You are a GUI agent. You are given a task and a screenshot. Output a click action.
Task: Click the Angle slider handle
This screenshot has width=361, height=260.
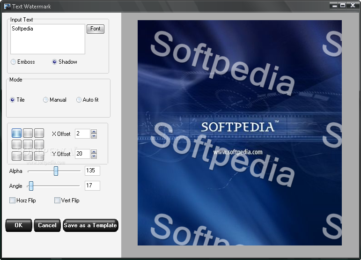31,186
